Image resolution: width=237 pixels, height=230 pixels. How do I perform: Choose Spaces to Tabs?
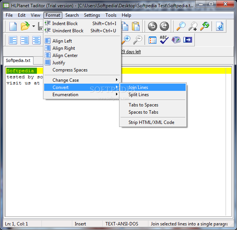tap(153, 112)
